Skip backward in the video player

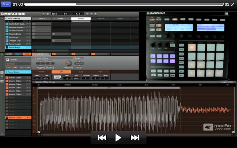[102, 138]
